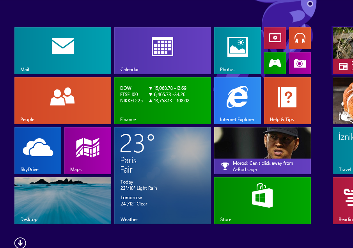Show all apps with down arrow button
This screenshot has height=248, width=353.
(20, 243)
